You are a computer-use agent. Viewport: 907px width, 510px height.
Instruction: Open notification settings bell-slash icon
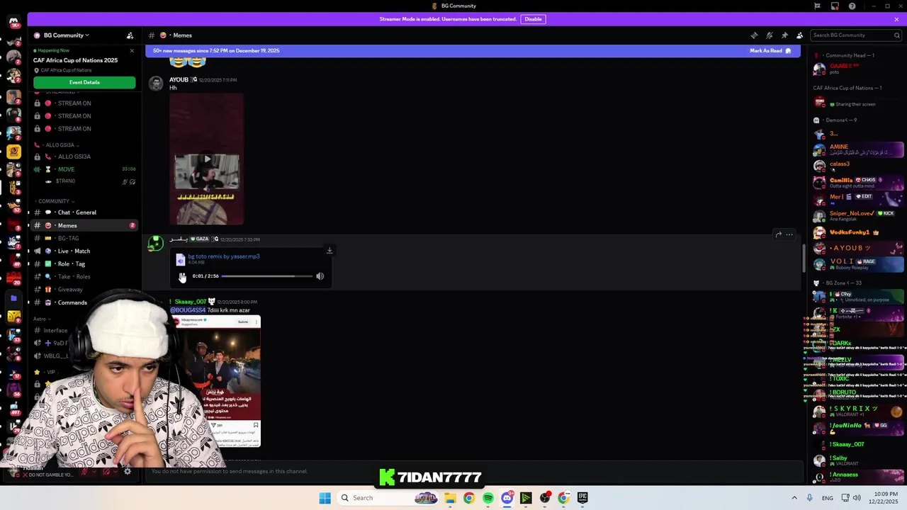(x=770, y=35)
